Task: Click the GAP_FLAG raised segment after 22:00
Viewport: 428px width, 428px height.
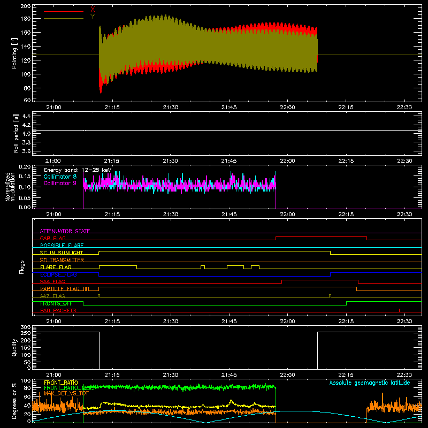Action: 322,237
